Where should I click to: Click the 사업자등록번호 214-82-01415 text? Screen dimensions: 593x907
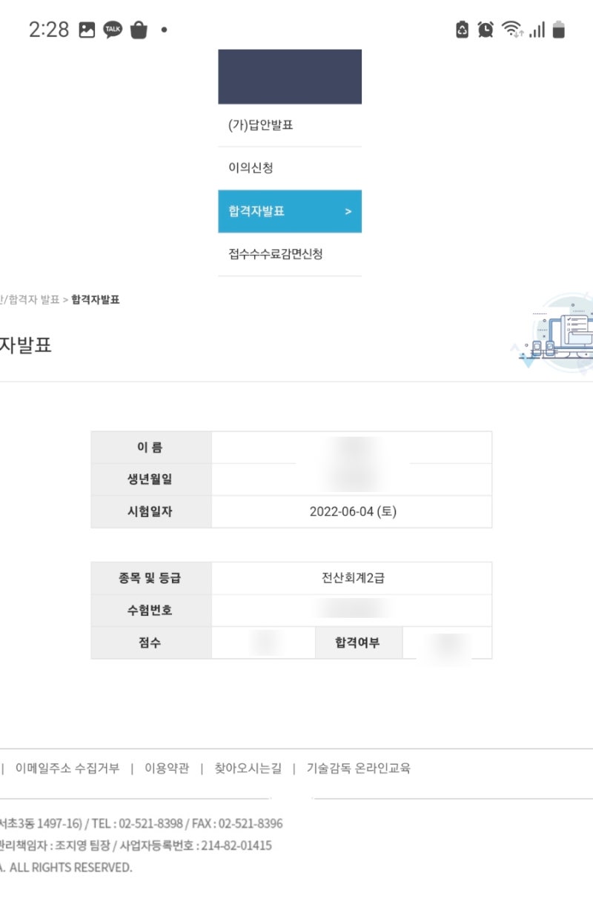coord(196,845)
